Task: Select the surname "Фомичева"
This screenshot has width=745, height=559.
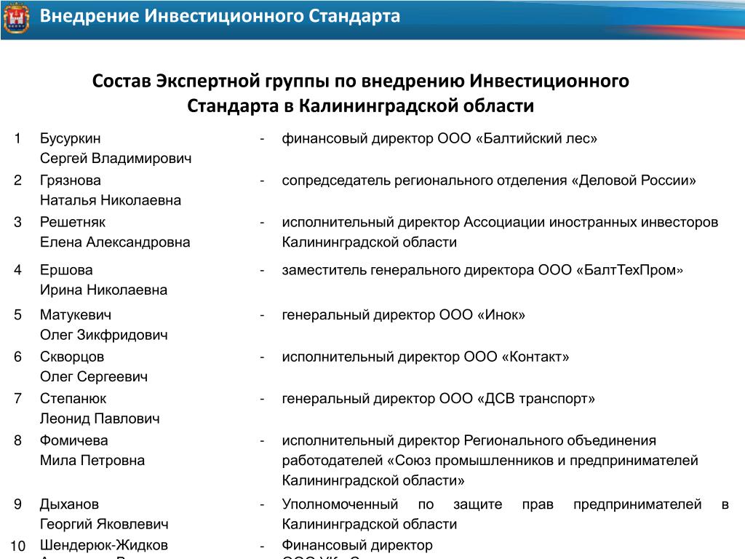Action: [74, 440]
